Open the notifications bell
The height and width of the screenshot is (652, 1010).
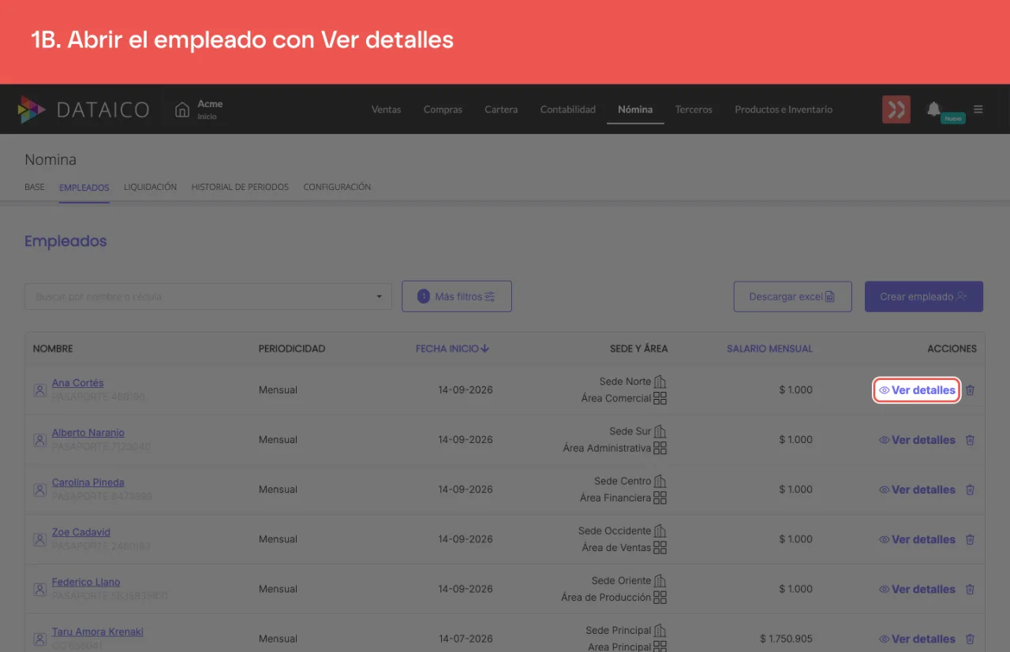click(x=934, y=109)
